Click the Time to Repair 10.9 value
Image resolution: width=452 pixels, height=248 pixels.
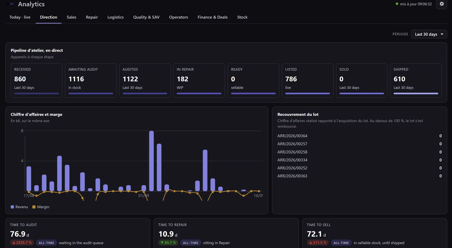(x=166, y=234)
